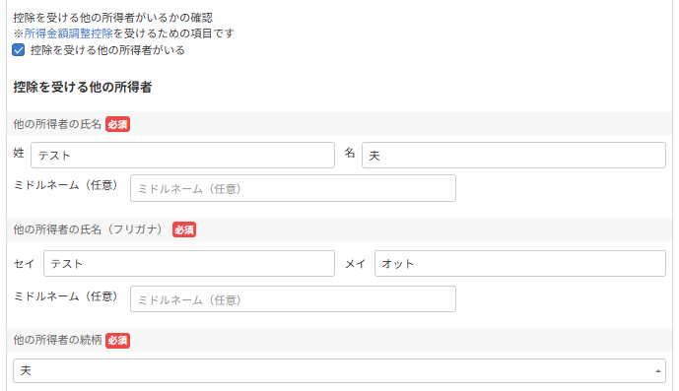This screenshot has height=391, width=679.
Task: Click the セイ label
Action: (24, 264)
